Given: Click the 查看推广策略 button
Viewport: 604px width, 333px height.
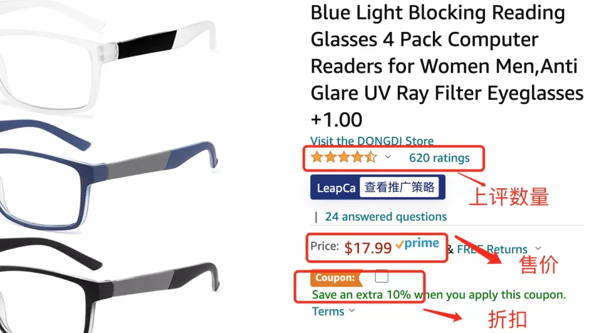Looking at the screenshot, I should tap(399, 187).
